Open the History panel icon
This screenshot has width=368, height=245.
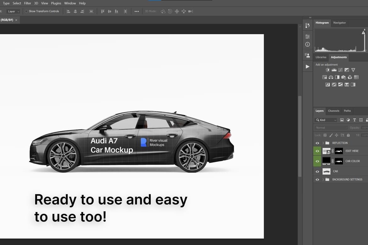click(x=307, y=25)
